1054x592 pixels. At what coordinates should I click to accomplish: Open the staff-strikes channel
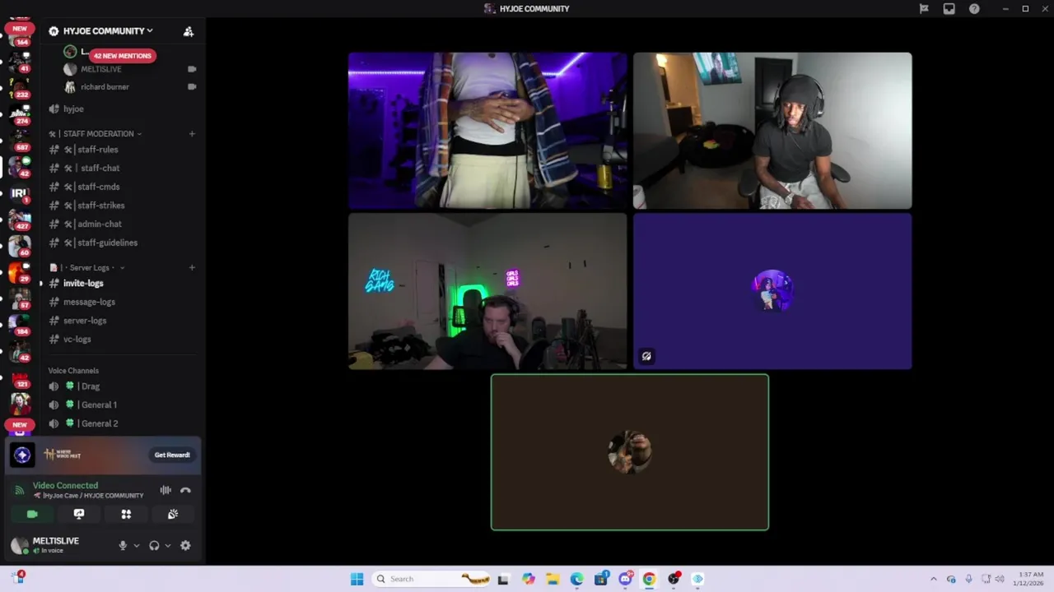[122, 206]
